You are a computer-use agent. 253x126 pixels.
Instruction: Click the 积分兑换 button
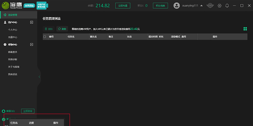coord(160,6)
